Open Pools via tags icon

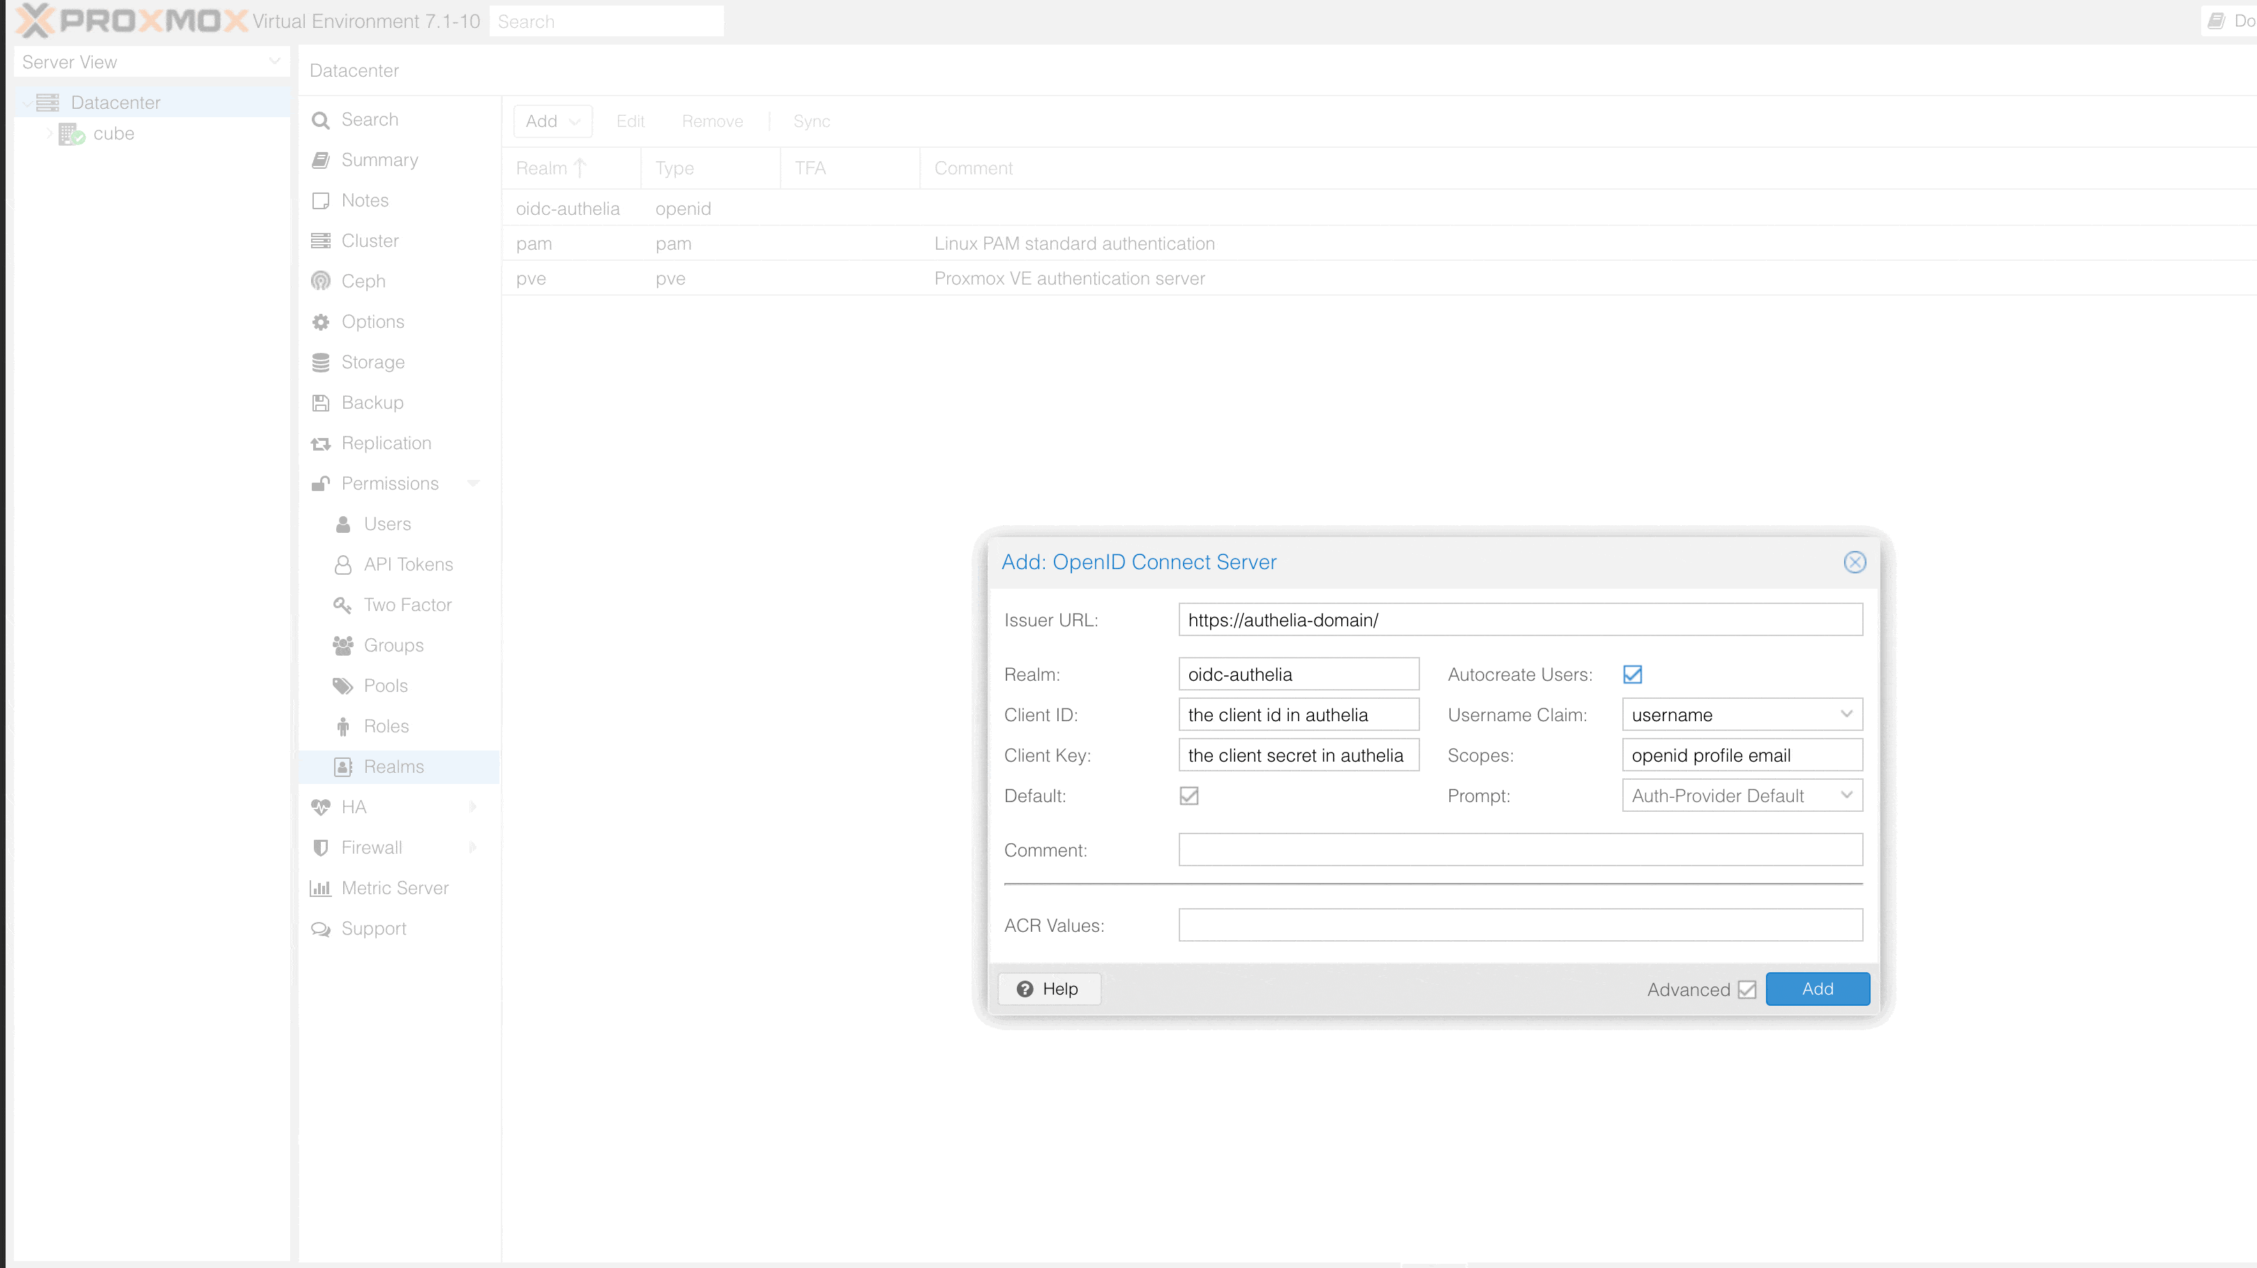tap(342, 686)
